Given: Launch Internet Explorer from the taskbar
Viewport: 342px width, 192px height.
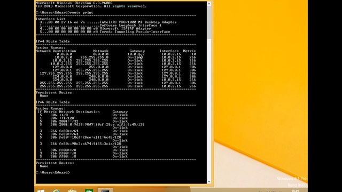Looking at the screenshot, I should point(56,190).
